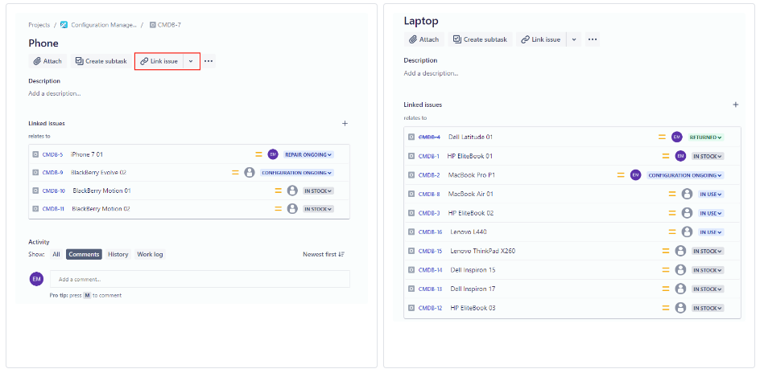Click the Newest first sort toggle

point(324,254)
